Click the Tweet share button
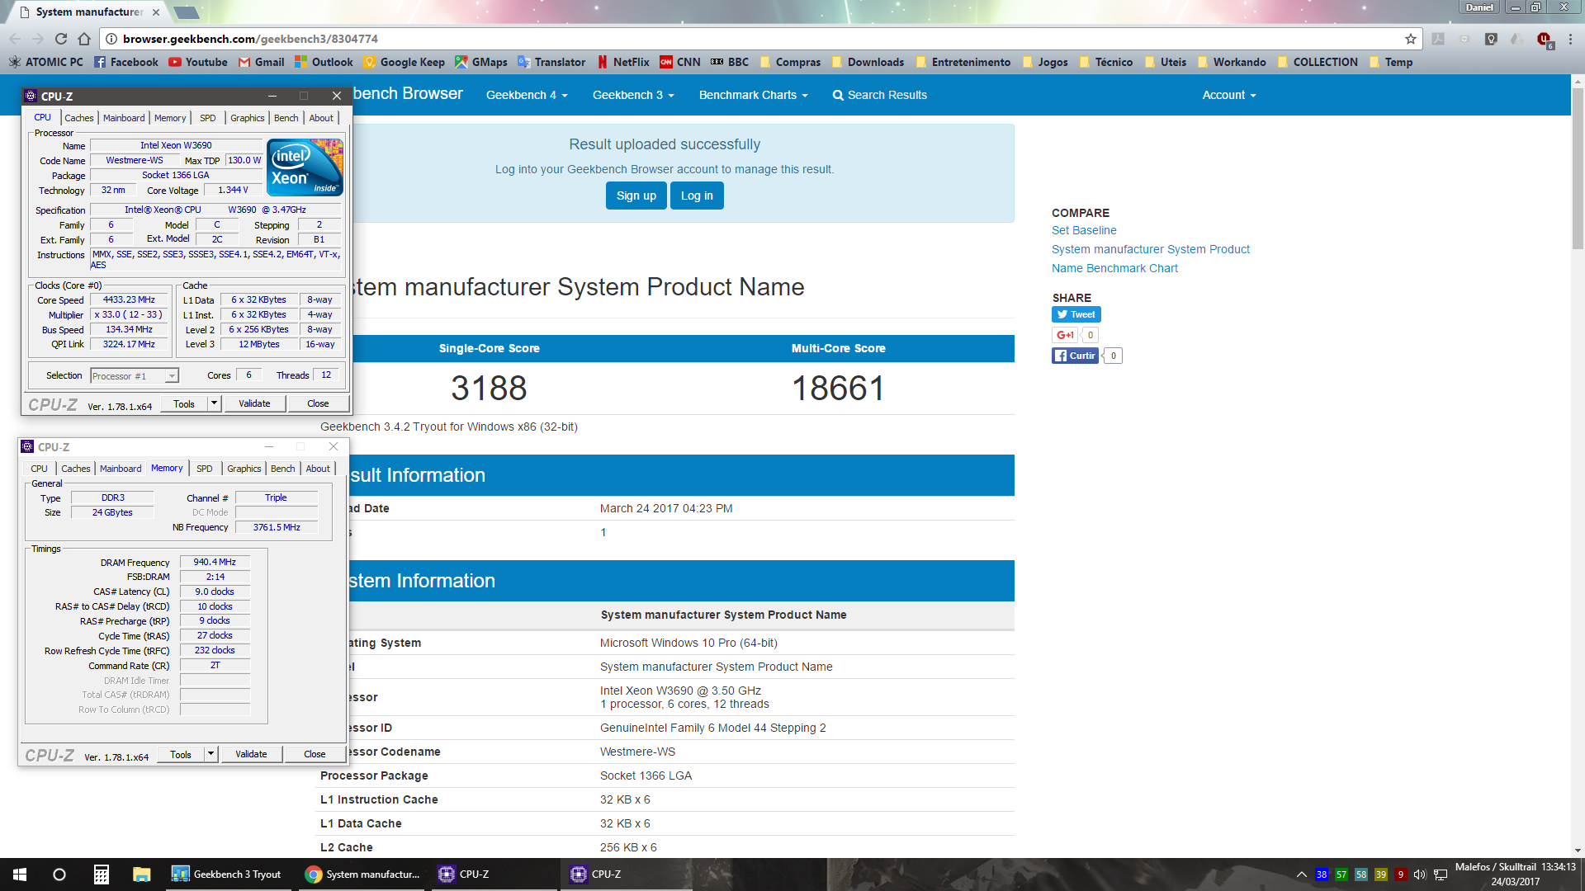This screenshot has height=891, width=1585. point(1076,314)
